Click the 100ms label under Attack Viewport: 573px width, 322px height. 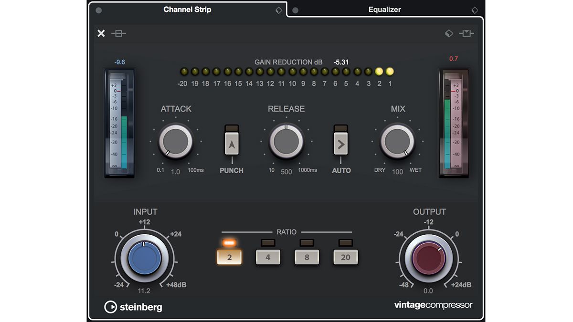pos(196,170)
